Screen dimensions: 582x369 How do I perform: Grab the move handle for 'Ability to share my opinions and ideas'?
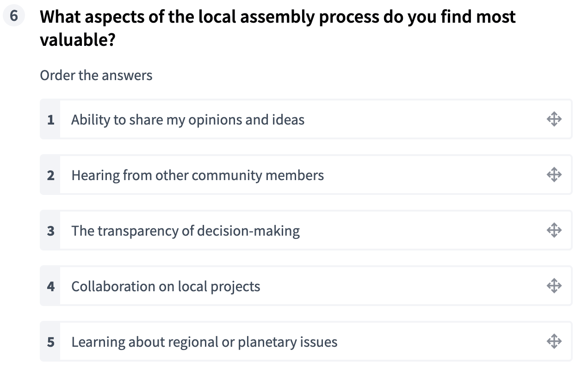[554, 119]
